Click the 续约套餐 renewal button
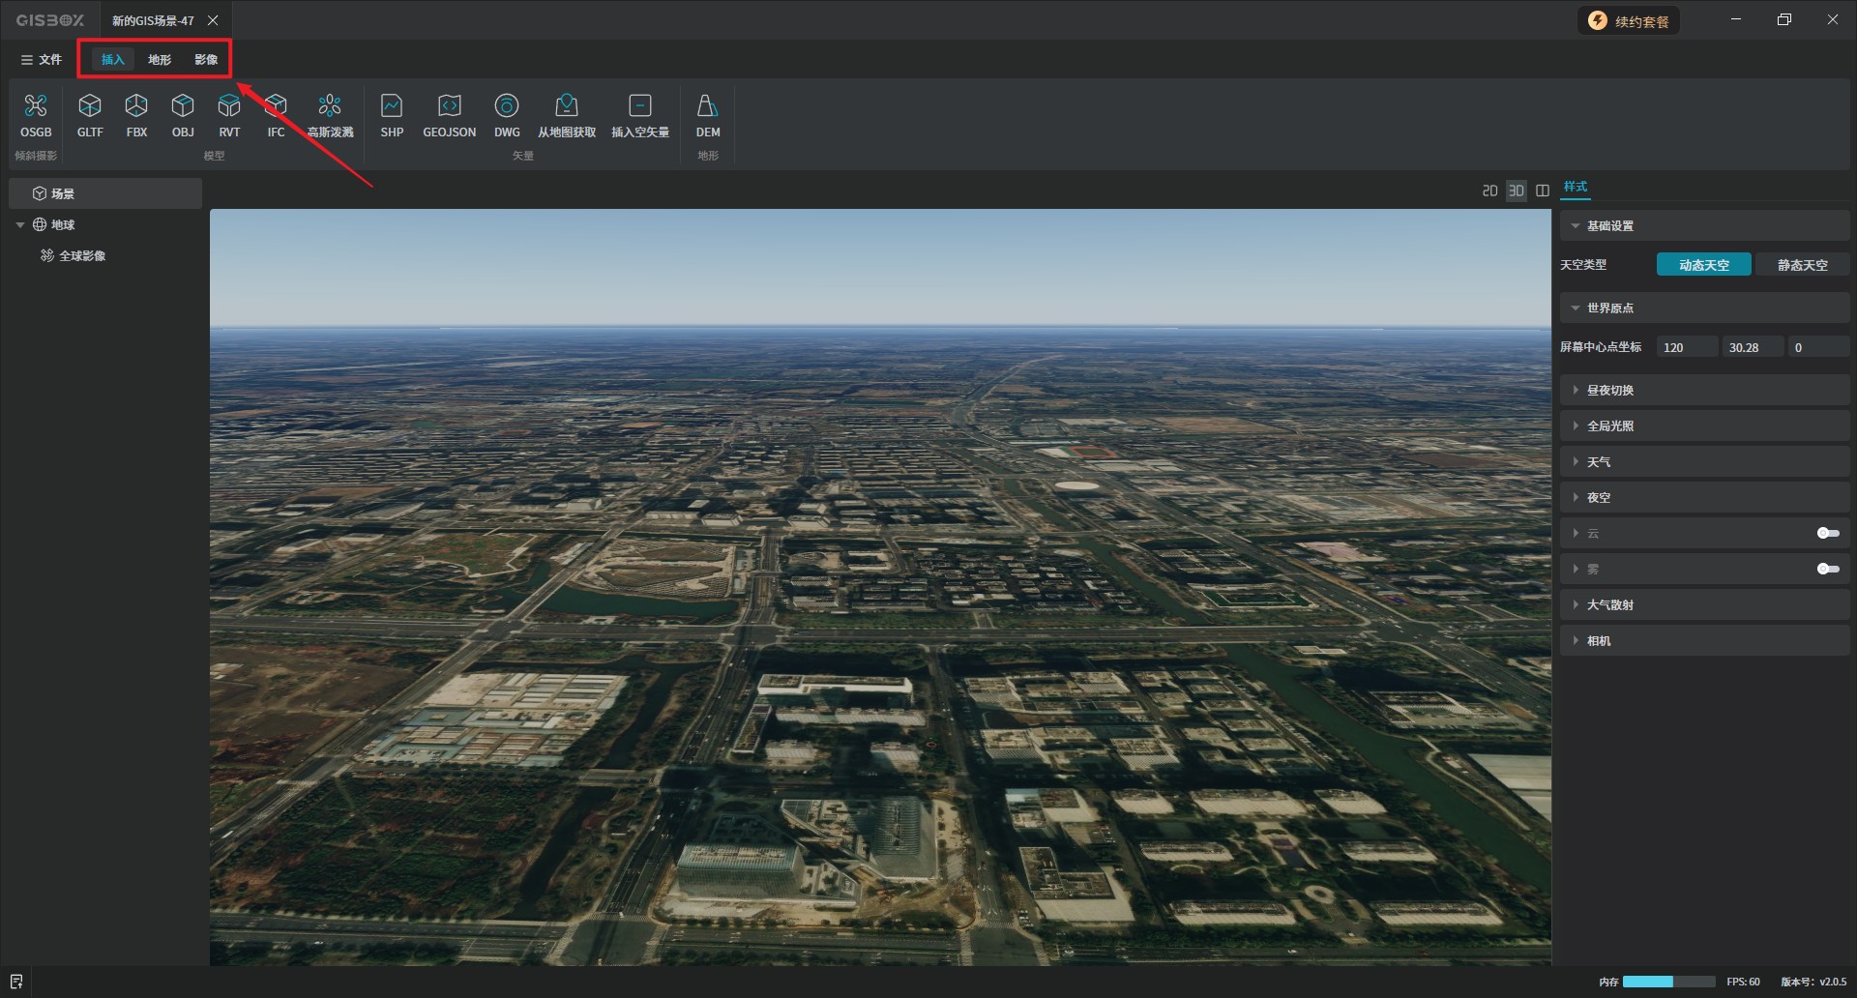 pyautogui.click(x=1629, y=21)
